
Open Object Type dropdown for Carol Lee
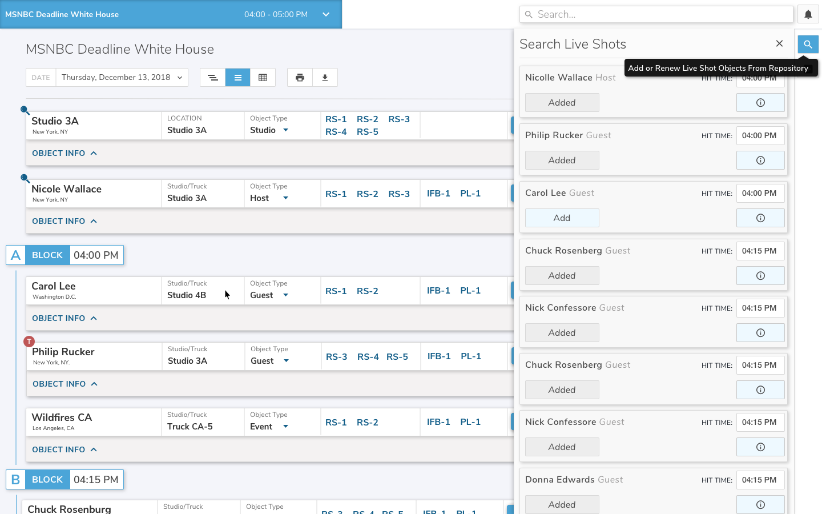coord(285,295)
